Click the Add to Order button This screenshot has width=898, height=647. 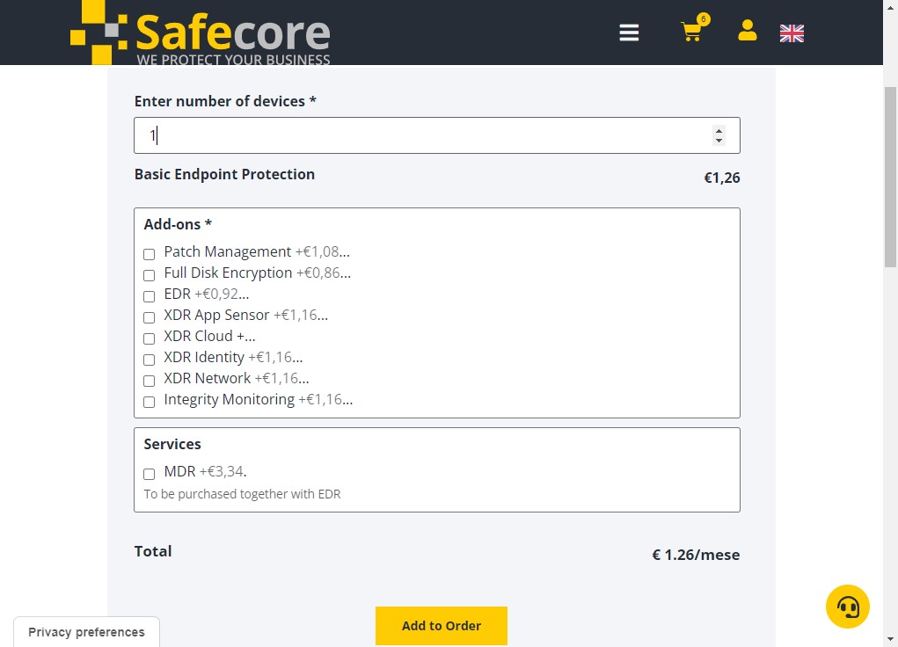442,626
